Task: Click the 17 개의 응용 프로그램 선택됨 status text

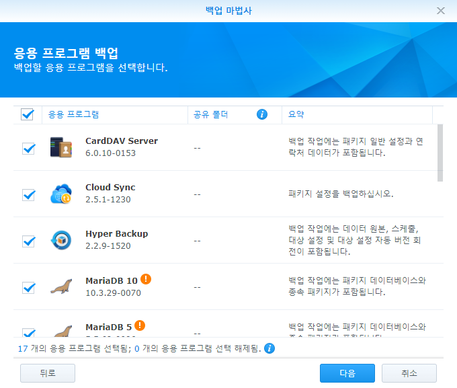Action: [x=75, y=348]
